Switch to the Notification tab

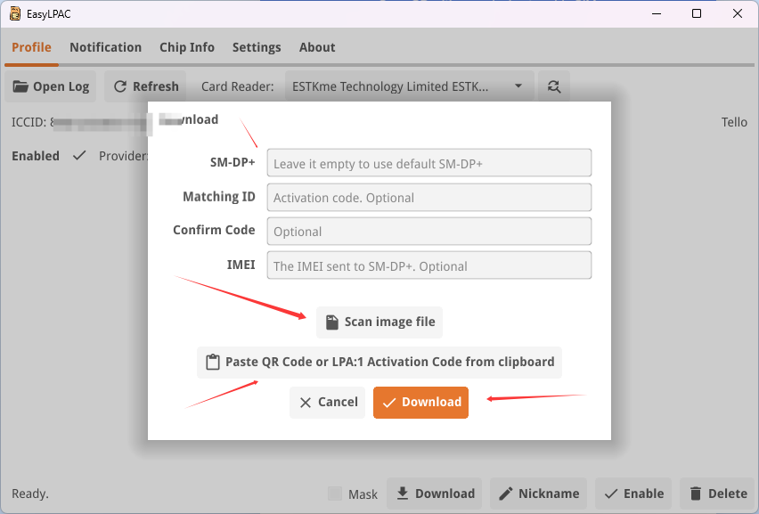coord(105,47)
